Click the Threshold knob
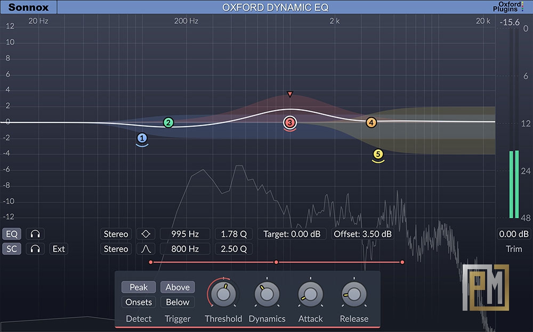This screenshot has height=332, width=533. click(223, 294)
